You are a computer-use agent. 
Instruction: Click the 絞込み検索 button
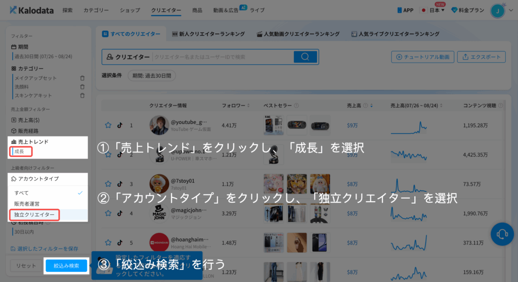coord(66,266)
